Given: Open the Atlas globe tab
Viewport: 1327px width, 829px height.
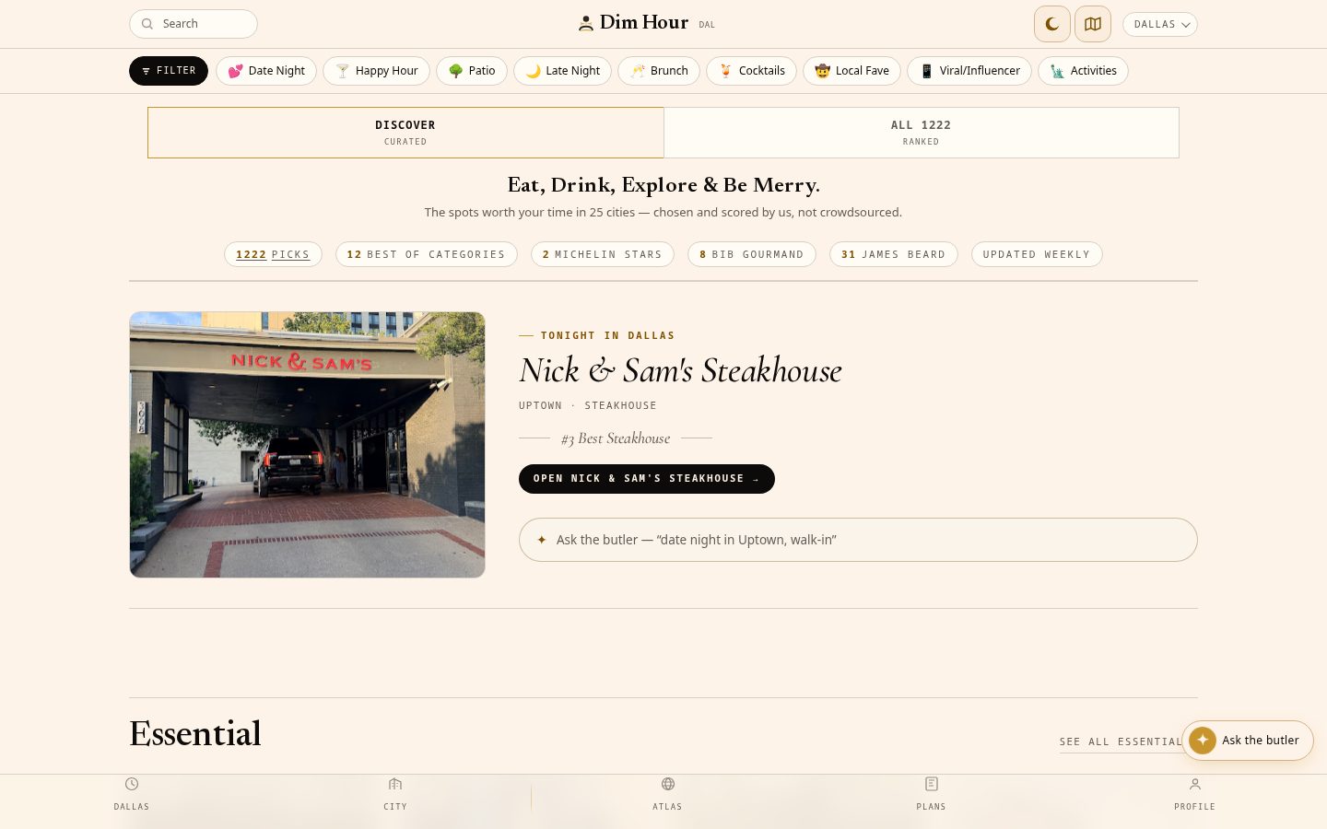Looking at the screenshot, I should [x=668, y=793].
